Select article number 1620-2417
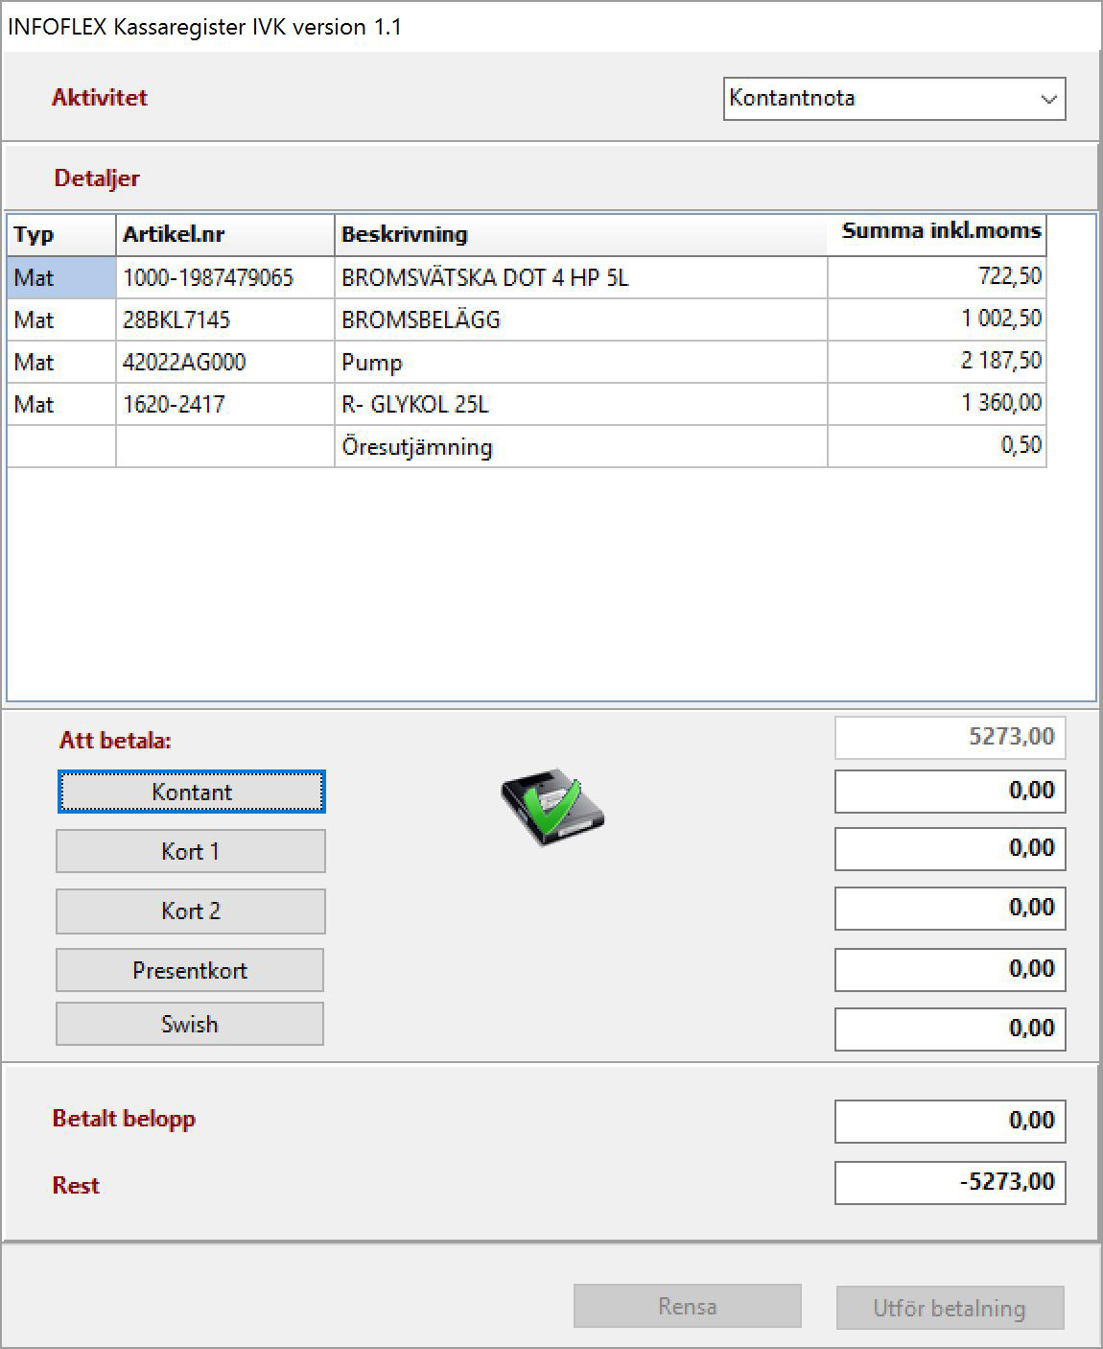The image size is (1103, 1349). point(225,405)
